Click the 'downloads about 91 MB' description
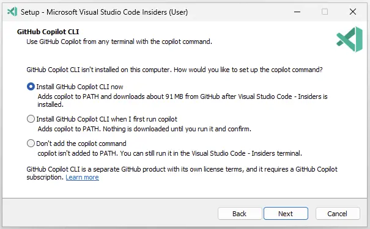 [x=182, y=100]
